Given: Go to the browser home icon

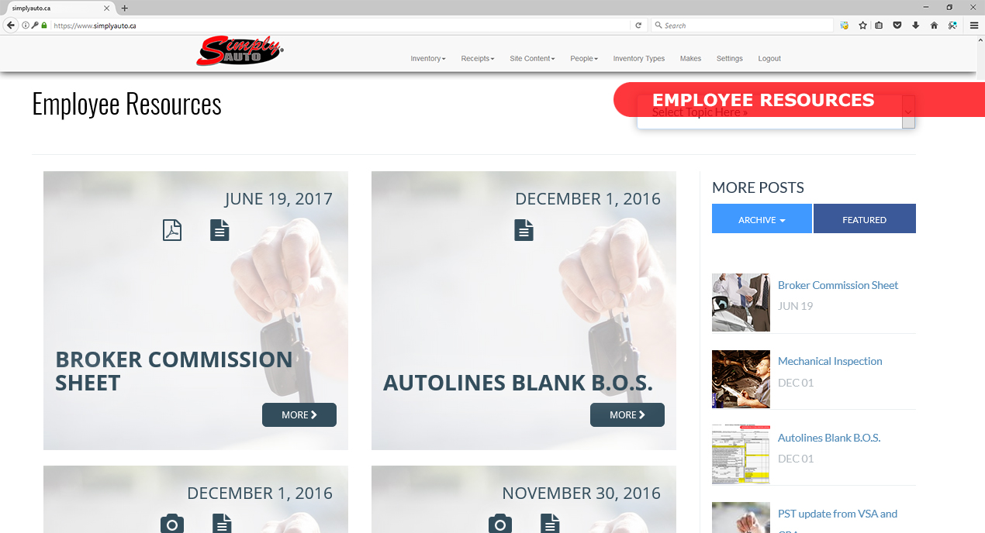Looking at the screenshot, I should click(934, 26).
